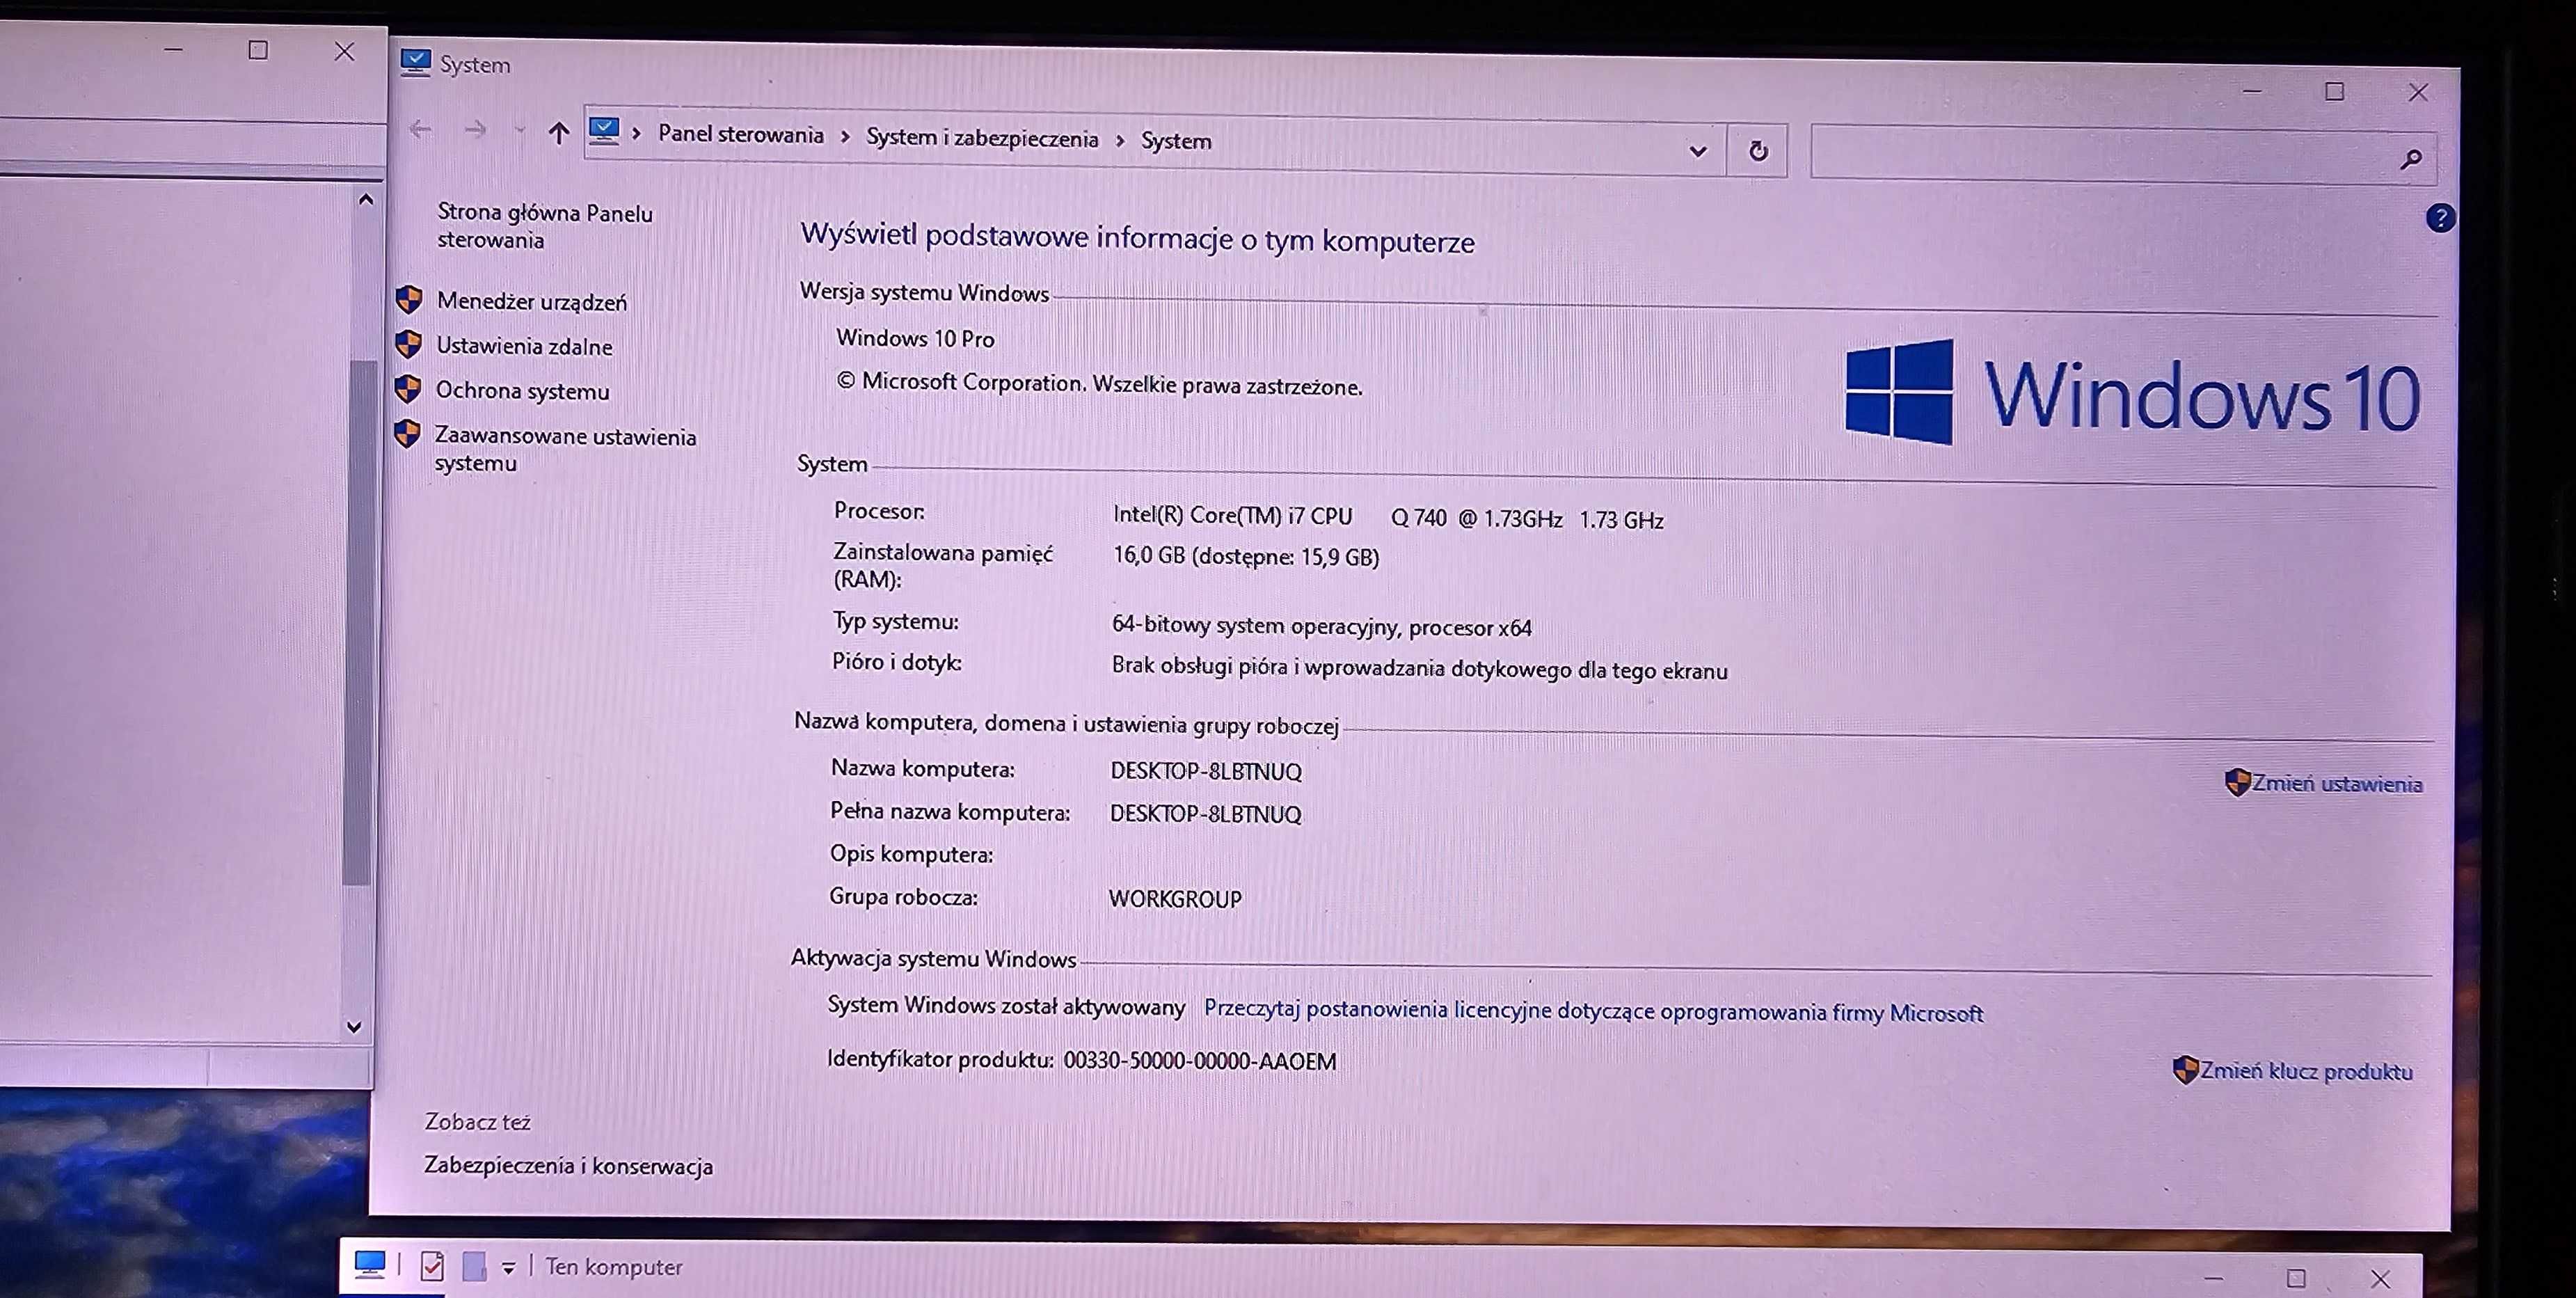Close the System window
Screen dimensions: 2576x1298
click(x=2418, y=93)
